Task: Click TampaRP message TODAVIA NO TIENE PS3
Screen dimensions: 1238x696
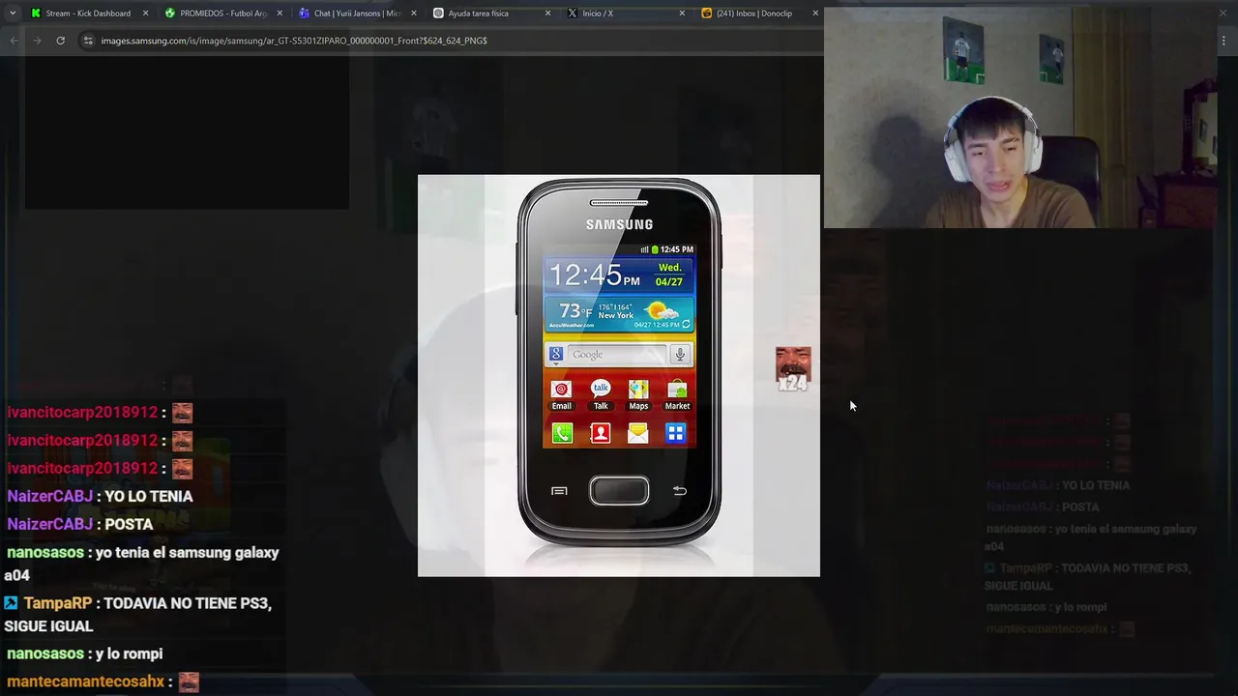Action: (x=138, y=615)
